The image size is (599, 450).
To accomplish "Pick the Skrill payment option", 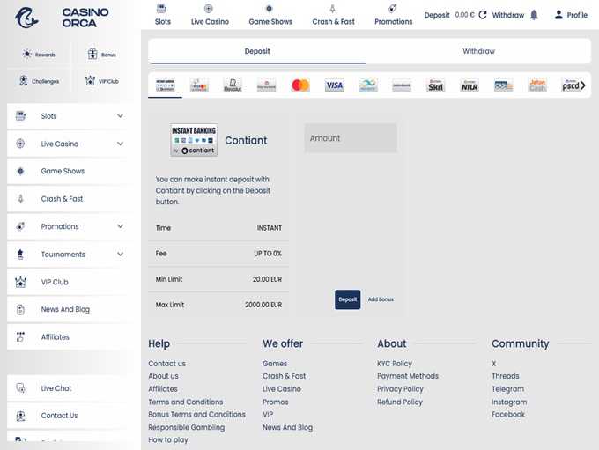I will [435, 85].
